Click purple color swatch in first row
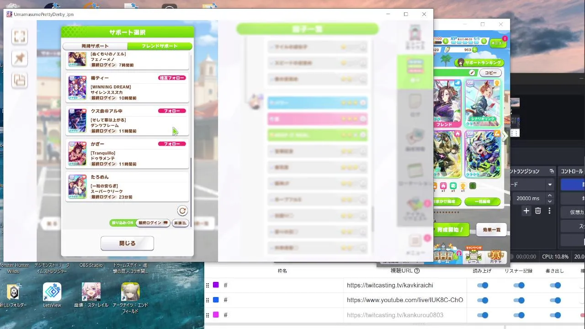Screen dimensions: 585x329 click(216, 285)
